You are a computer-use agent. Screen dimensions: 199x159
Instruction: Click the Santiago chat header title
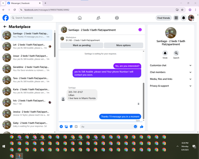92,30
